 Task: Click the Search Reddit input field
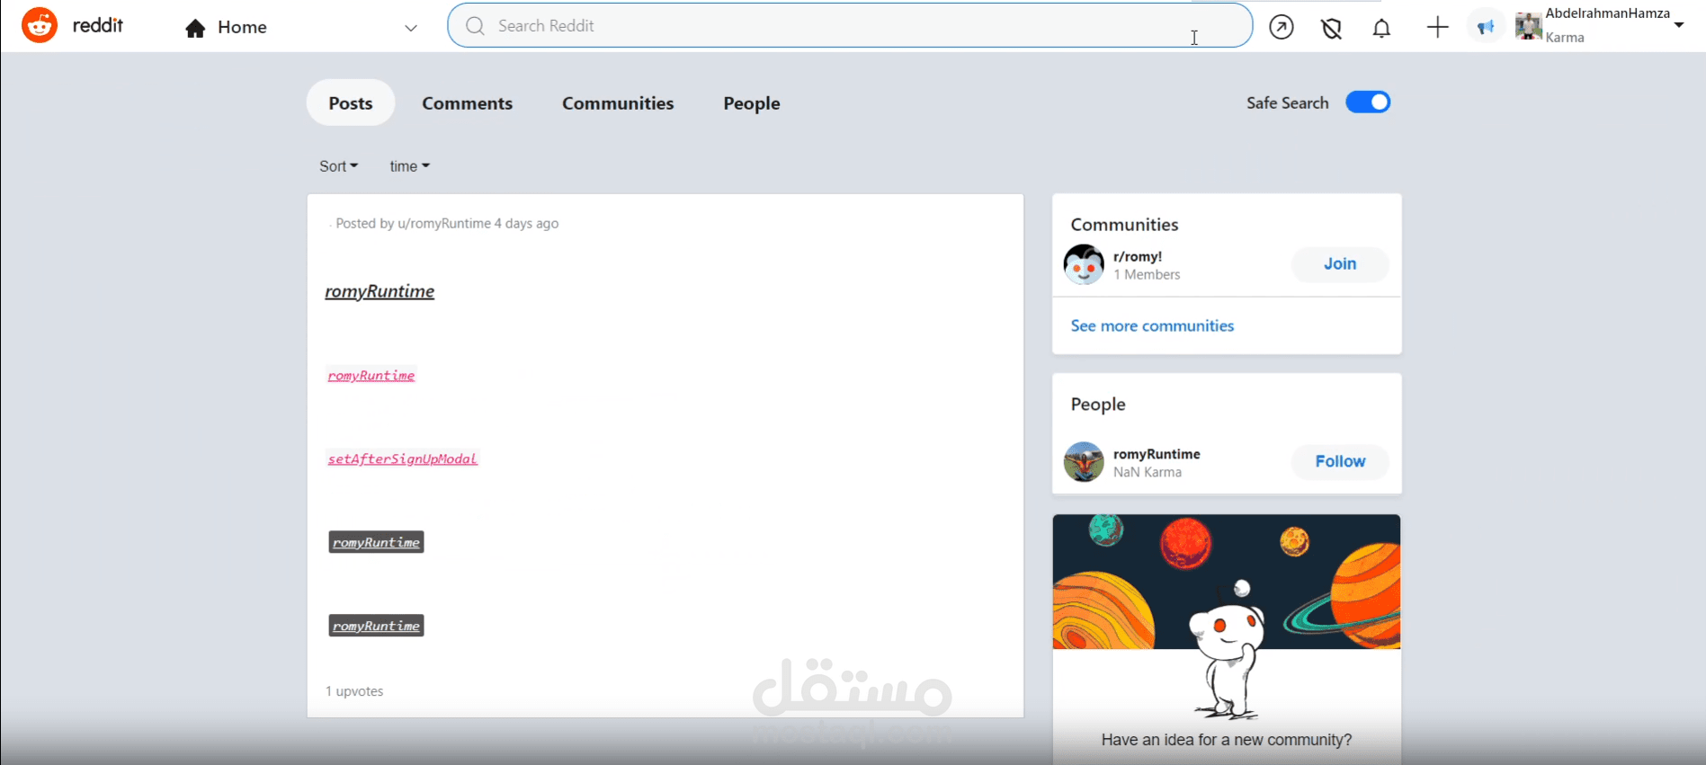850,26
